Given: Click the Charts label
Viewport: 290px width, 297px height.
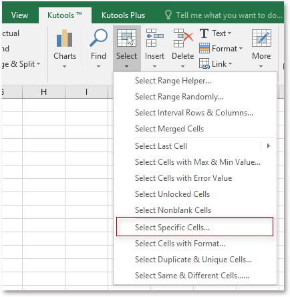Looking at the screenshot, I should (x=65, y=56).
